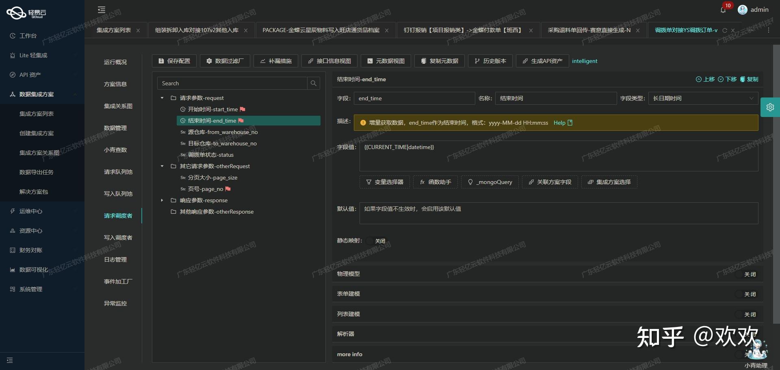The height and width of the screenshot is (370, 780).
Task: Open 历史版本 history view
Action: coord(490,61)
